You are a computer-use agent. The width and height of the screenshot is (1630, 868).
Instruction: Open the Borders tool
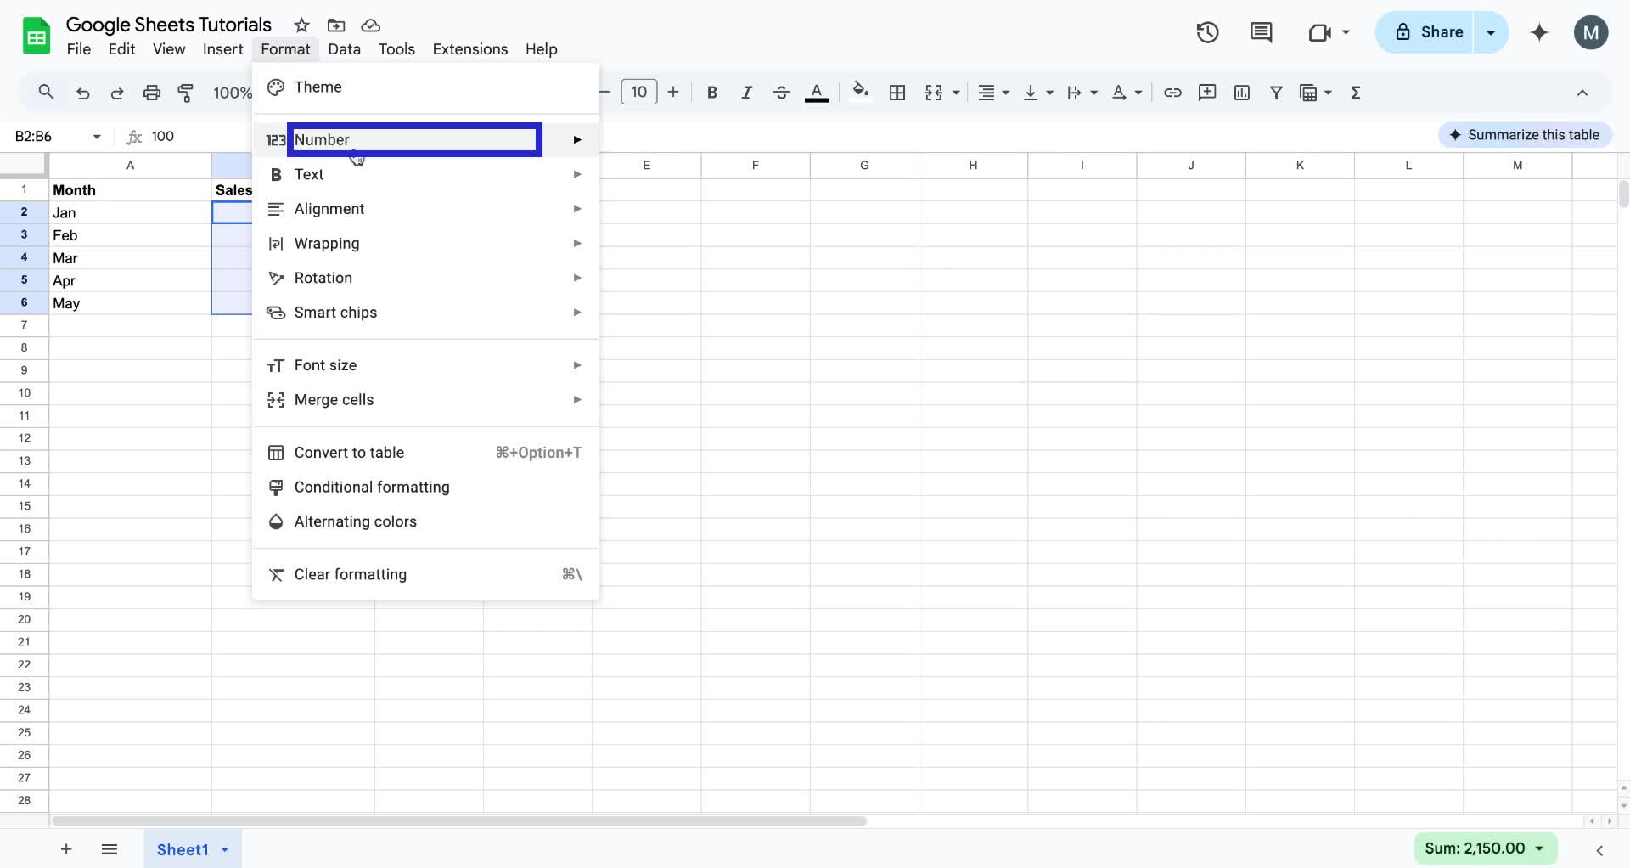tap(896, 92)
